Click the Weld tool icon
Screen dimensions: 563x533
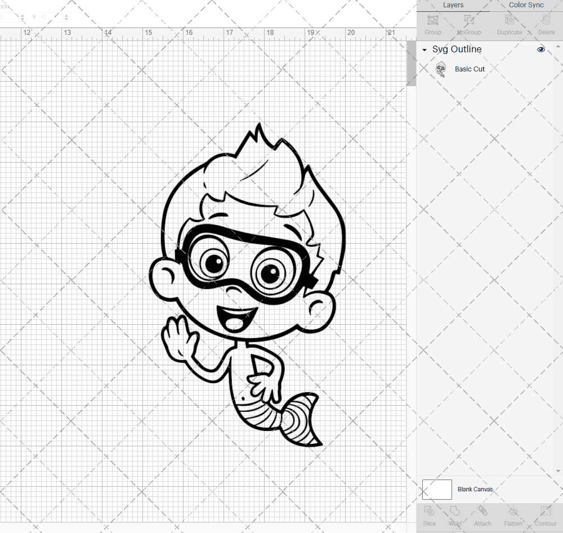pyautogui.click(x=454, y=511)
